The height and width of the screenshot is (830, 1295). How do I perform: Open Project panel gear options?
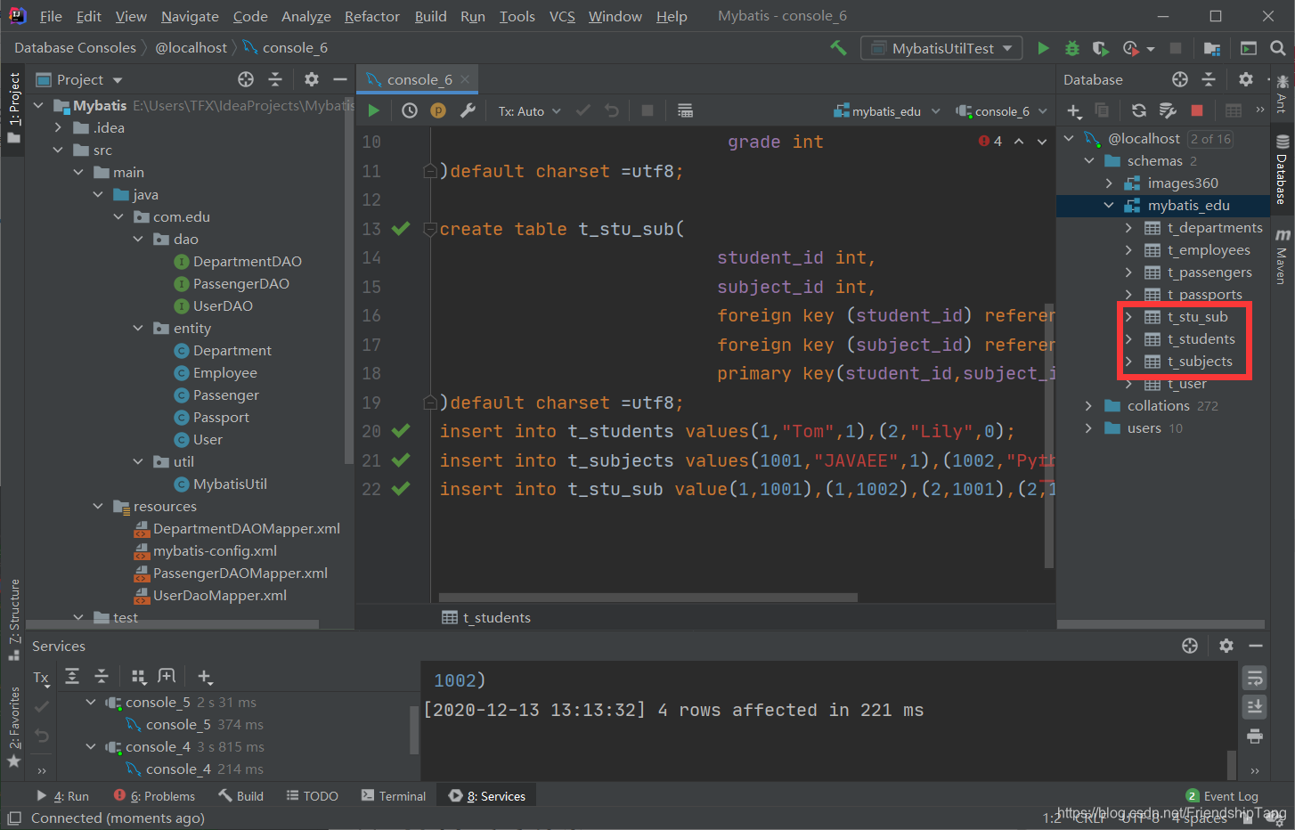pyautogui.click(x=311, y=79)
